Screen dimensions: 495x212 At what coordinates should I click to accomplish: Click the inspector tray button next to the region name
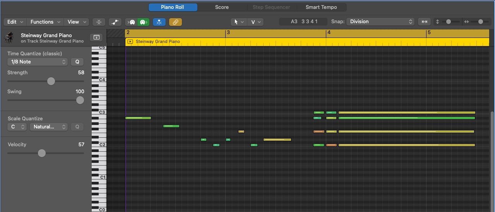coord(96,37)
